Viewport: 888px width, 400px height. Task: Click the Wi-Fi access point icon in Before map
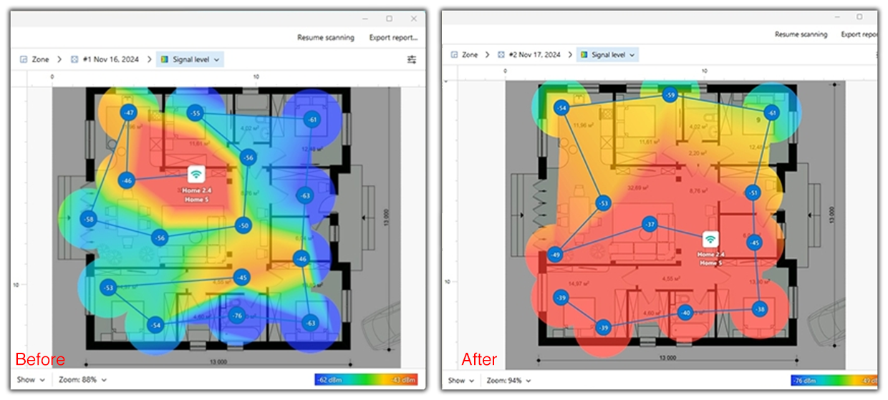tap(196, 174)
